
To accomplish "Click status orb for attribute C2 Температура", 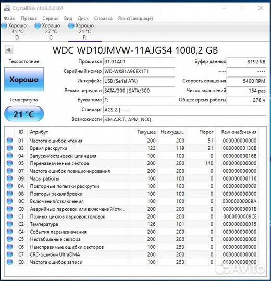I will [10, 224].
